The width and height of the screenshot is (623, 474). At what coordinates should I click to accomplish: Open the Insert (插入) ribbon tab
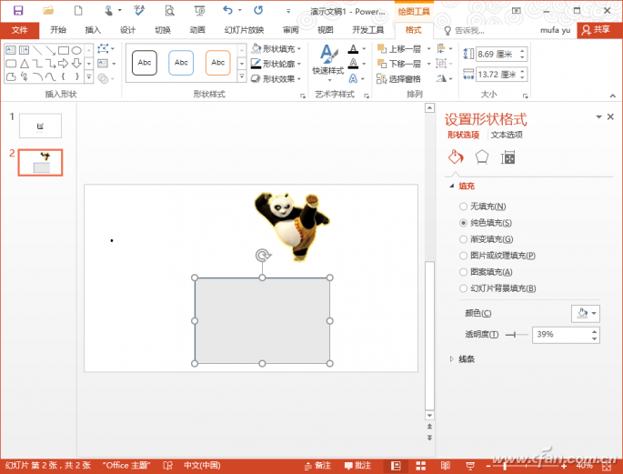point(93,30)
